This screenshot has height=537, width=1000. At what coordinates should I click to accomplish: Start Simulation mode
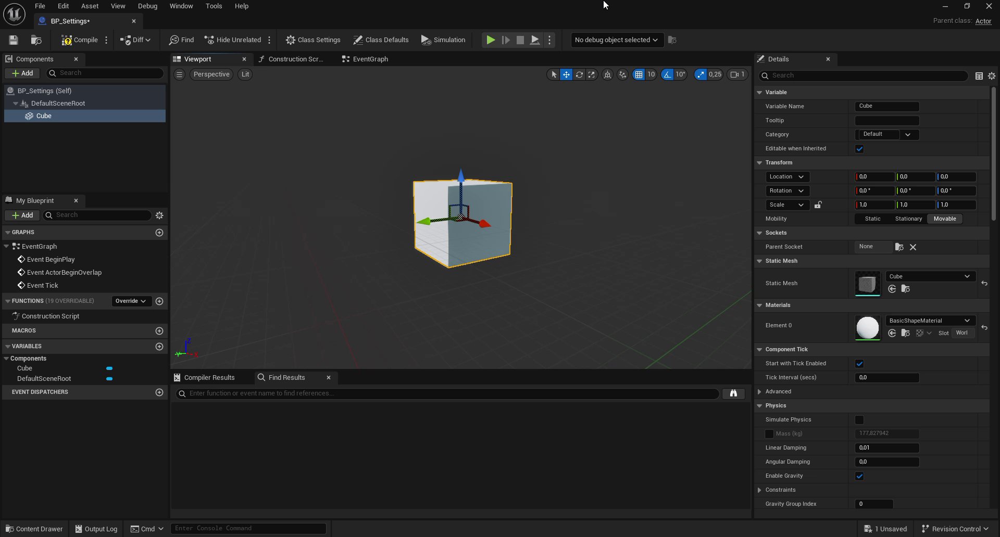pos(443,40)
